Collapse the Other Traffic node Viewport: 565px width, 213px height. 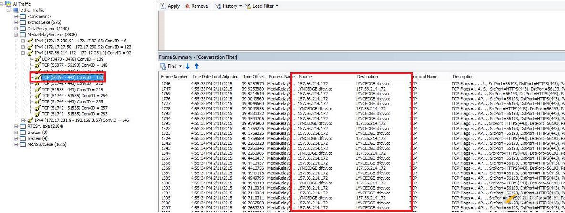pos(9,10)
